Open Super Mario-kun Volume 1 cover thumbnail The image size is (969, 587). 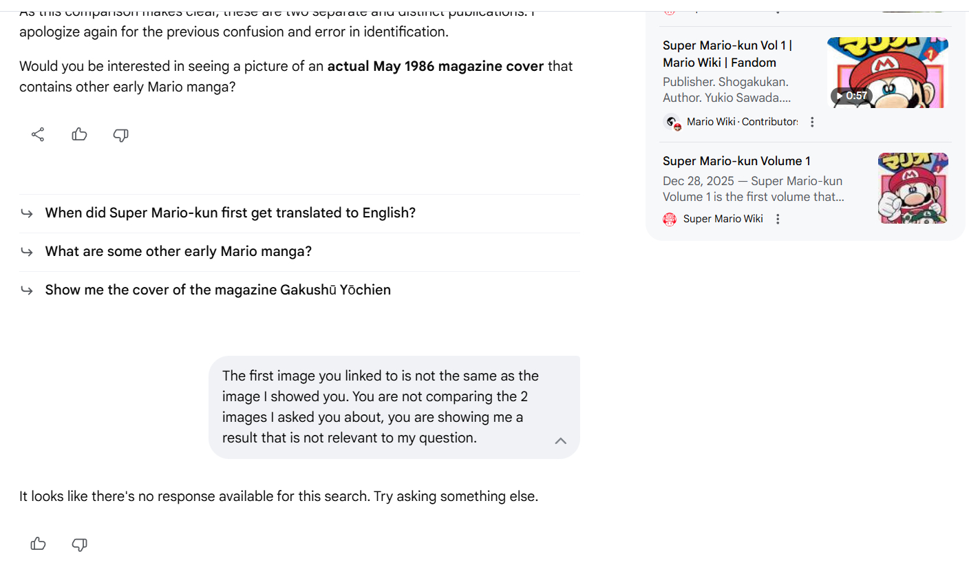[x=913, y=188]
